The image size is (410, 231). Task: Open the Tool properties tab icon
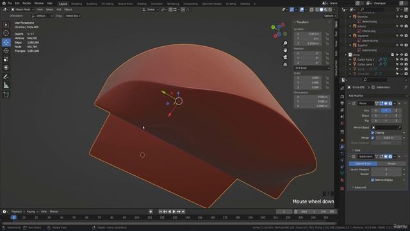point(342,89)
